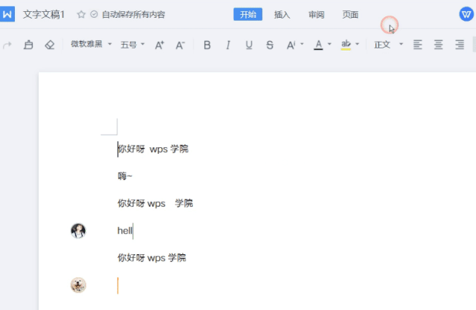Open the 五号 font size dropdown
The height and width of the screenshot is (310, 476).
pyautogui.click(x=133, y=45)
